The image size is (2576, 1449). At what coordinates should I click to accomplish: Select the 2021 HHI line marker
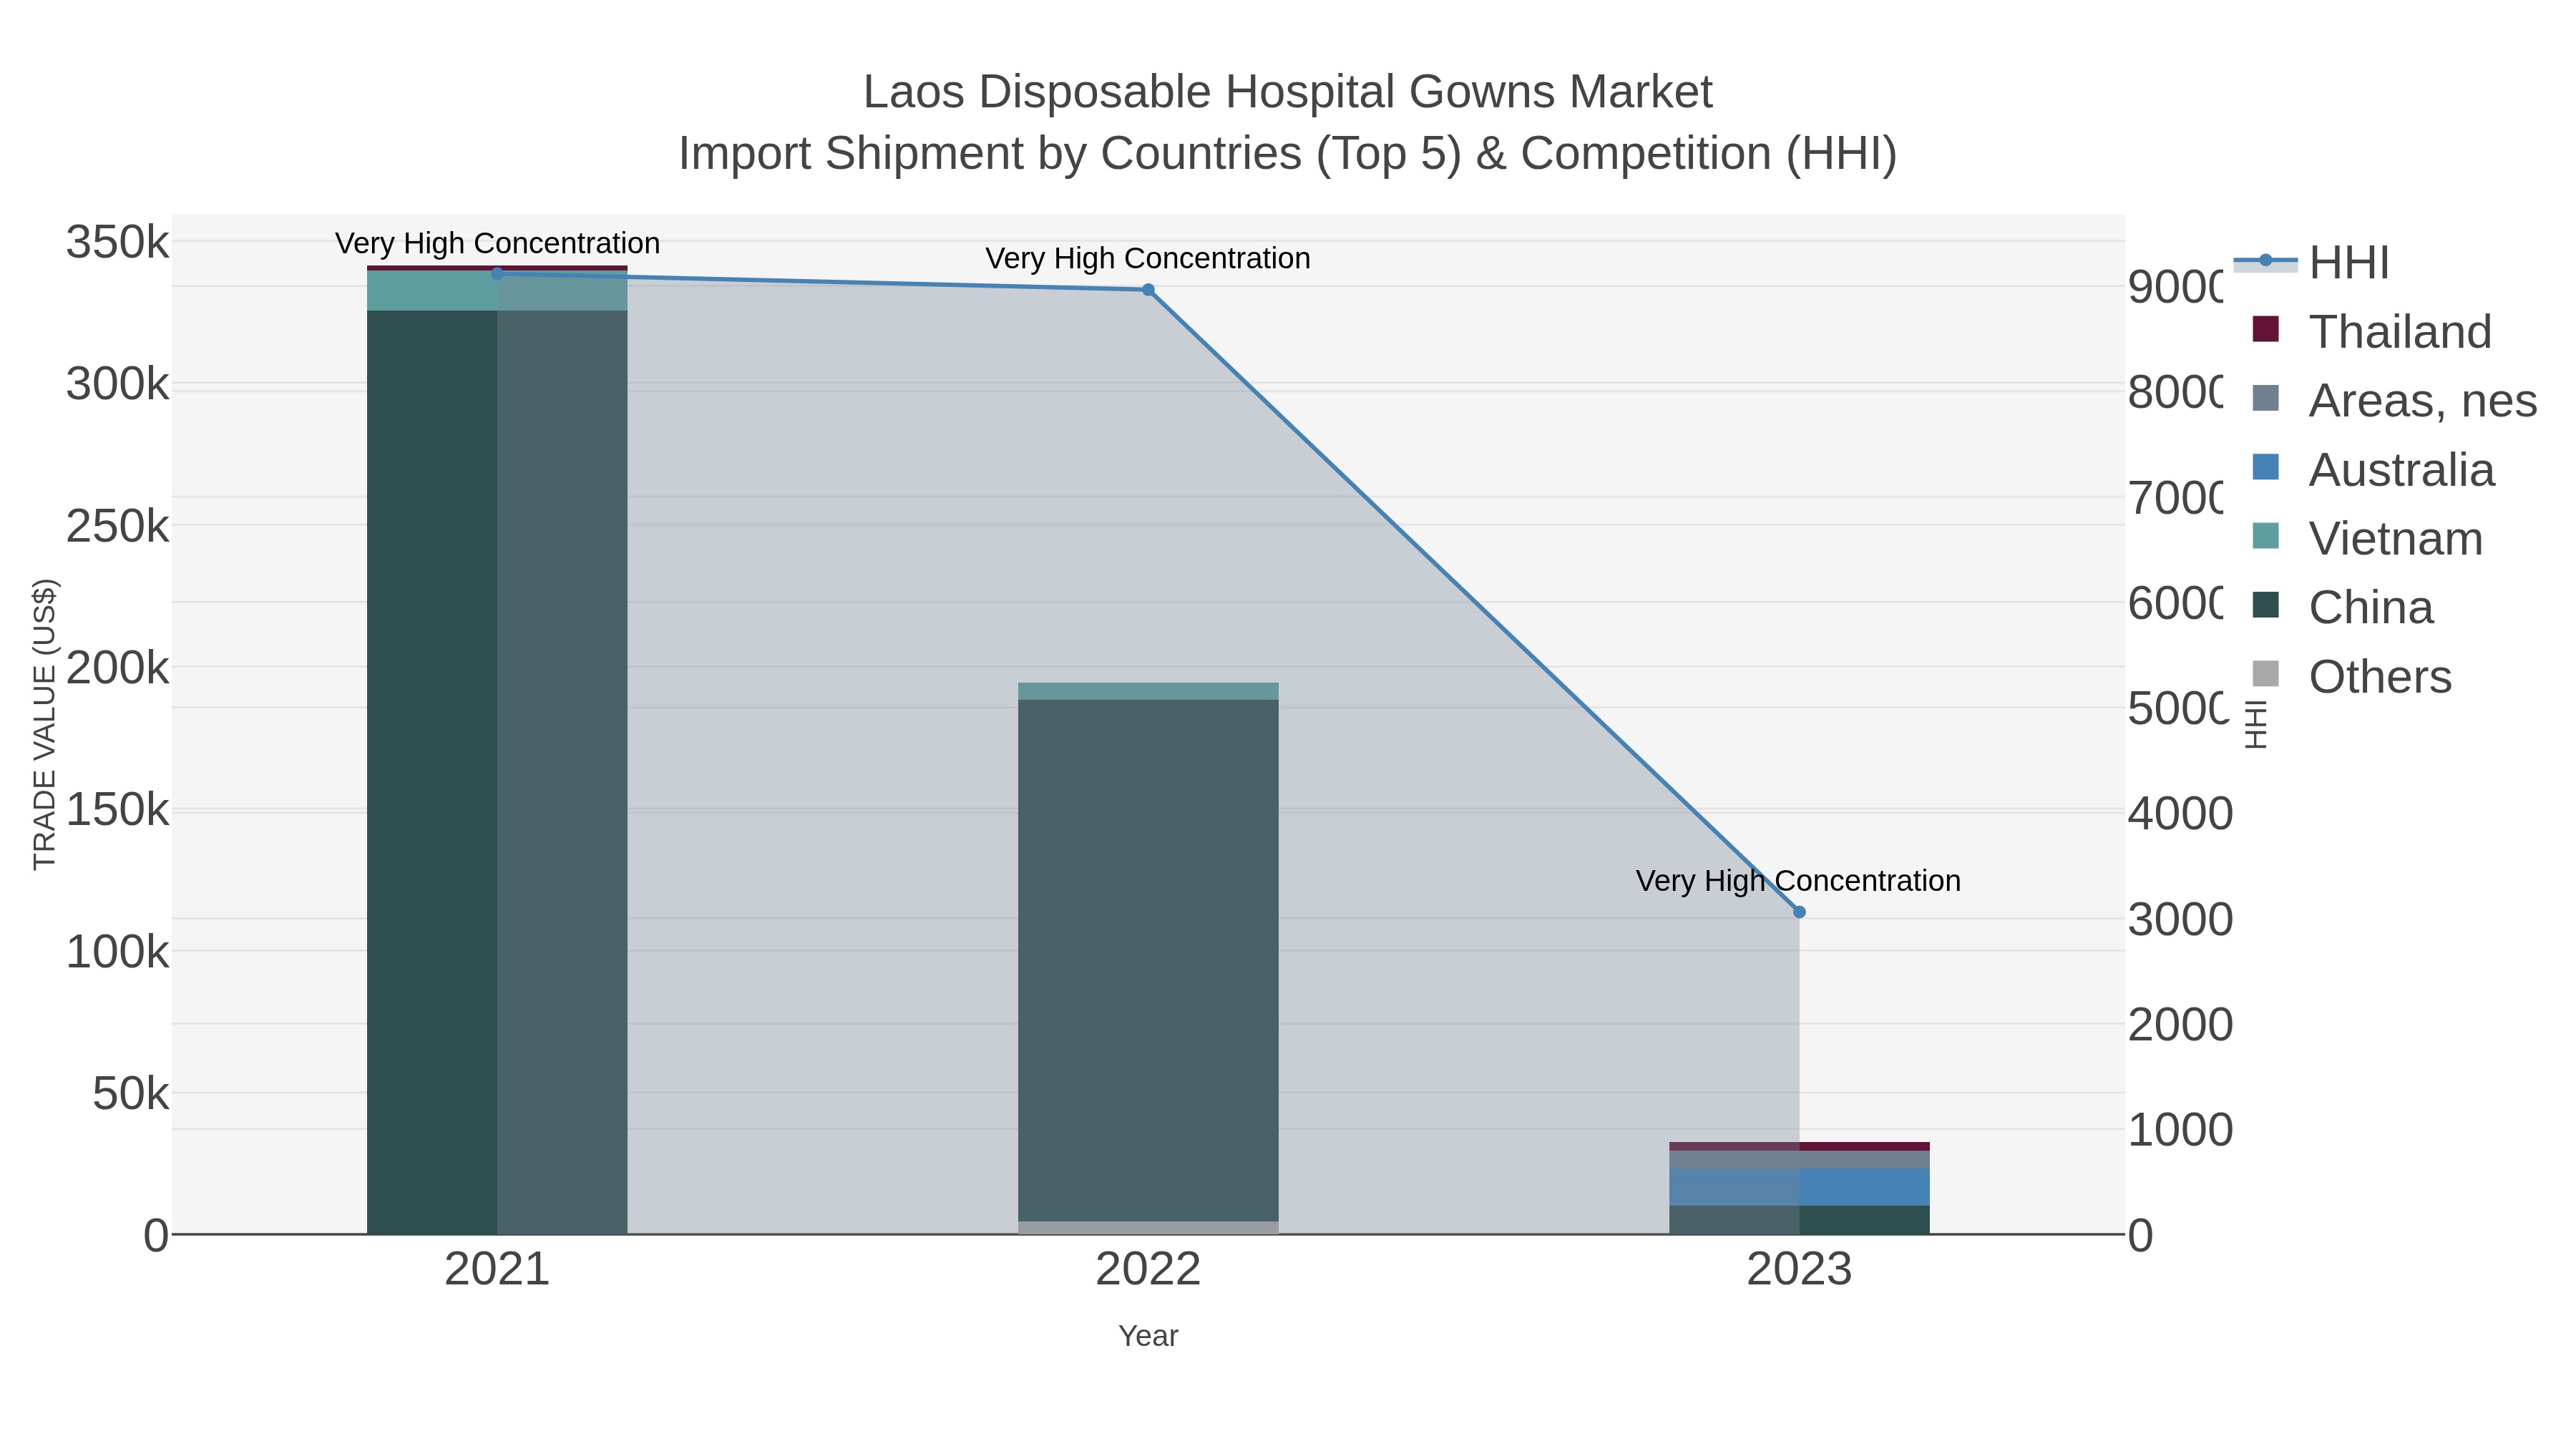click(x=497, y=274)
